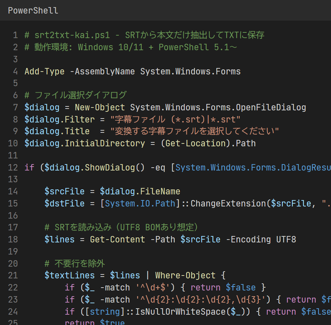
Task: Click '$srcFile' variable on line 14
Action: pos(65,192)
